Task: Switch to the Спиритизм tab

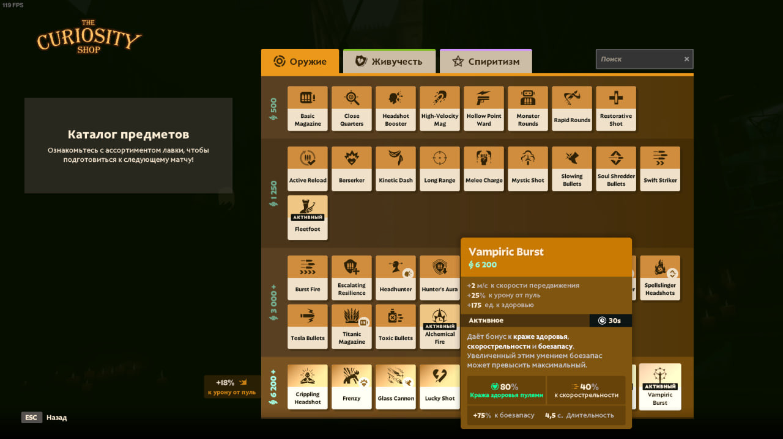Action: 486,62
